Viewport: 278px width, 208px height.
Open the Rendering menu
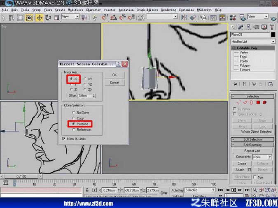pos(168,10)
